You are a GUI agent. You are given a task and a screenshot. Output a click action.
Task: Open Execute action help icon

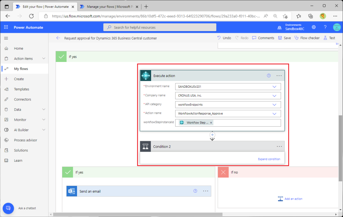[x=269, y=76]
